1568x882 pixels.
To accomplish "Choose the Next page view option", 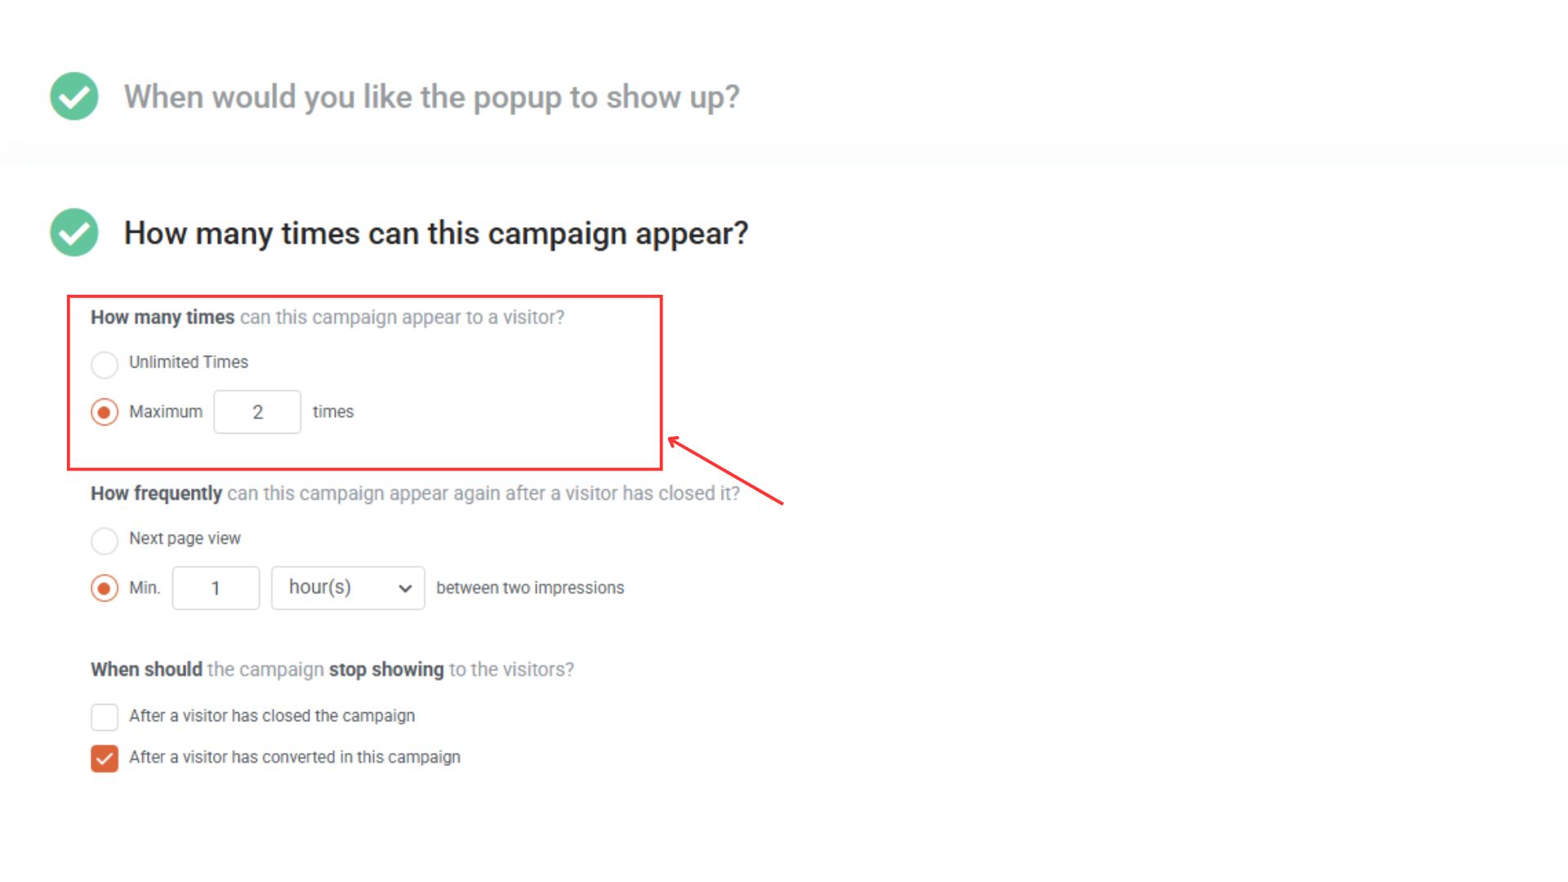I will click(x=105, y=540).
